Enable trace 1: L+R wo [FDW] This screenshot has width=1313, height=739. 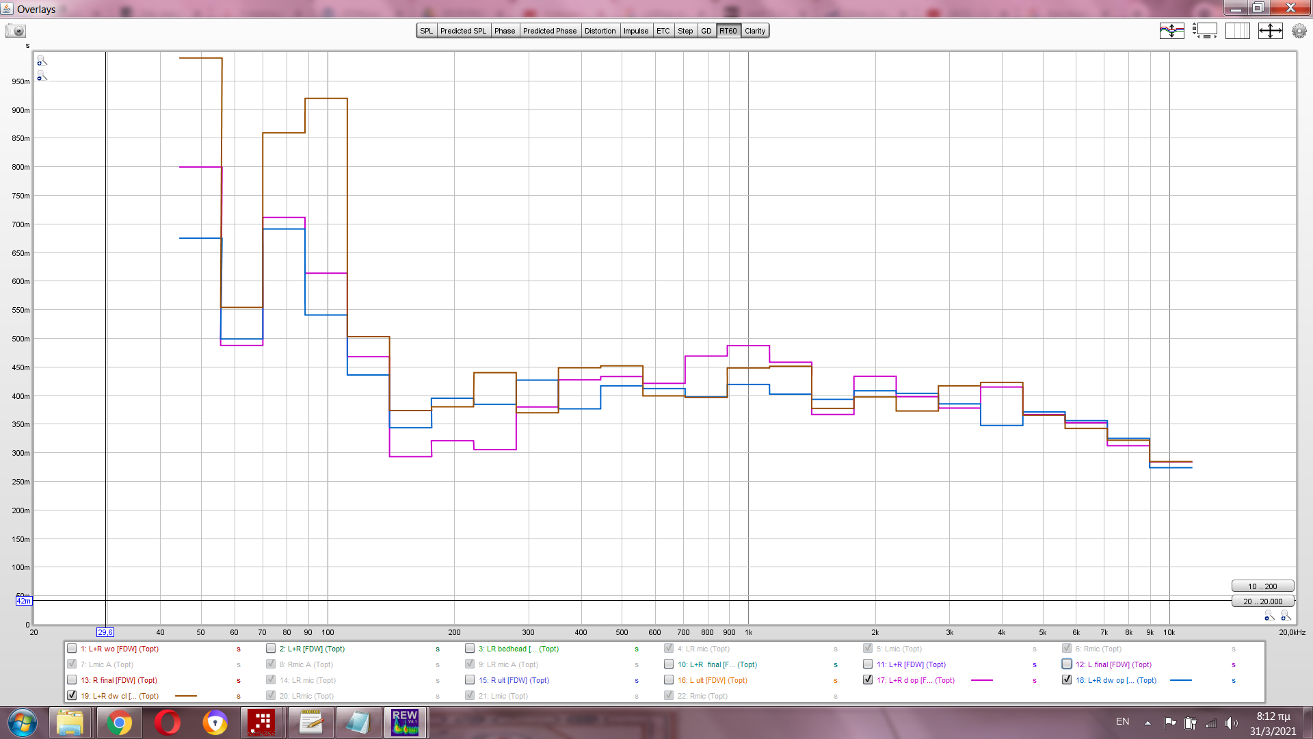coord(72,648)
